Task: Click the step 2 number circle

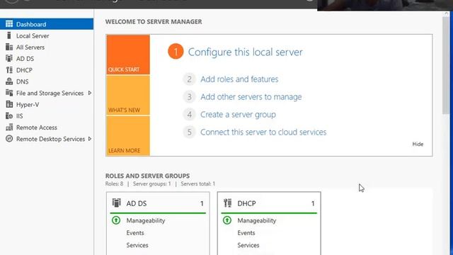Action: point(189,79)
